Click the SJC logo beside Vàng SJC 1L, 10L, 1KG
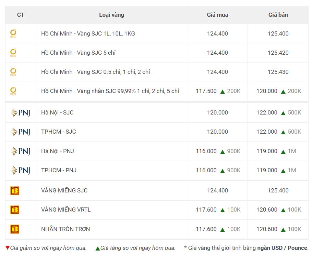The width and height of the screenshot is (313, 256). click(13, 33)
